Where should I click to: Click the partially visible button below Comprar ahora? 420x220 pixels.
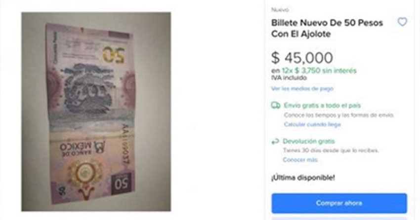coord(339,219)
